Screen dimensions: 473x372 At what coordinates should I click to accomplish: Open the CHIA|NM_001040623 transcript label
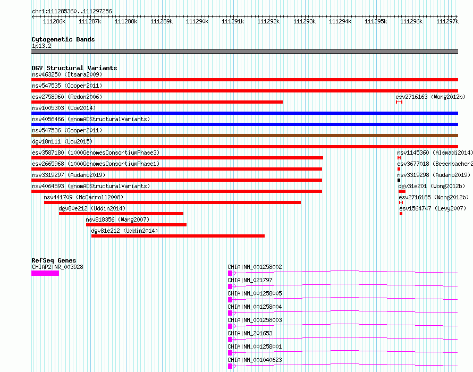tap(255, 360)
